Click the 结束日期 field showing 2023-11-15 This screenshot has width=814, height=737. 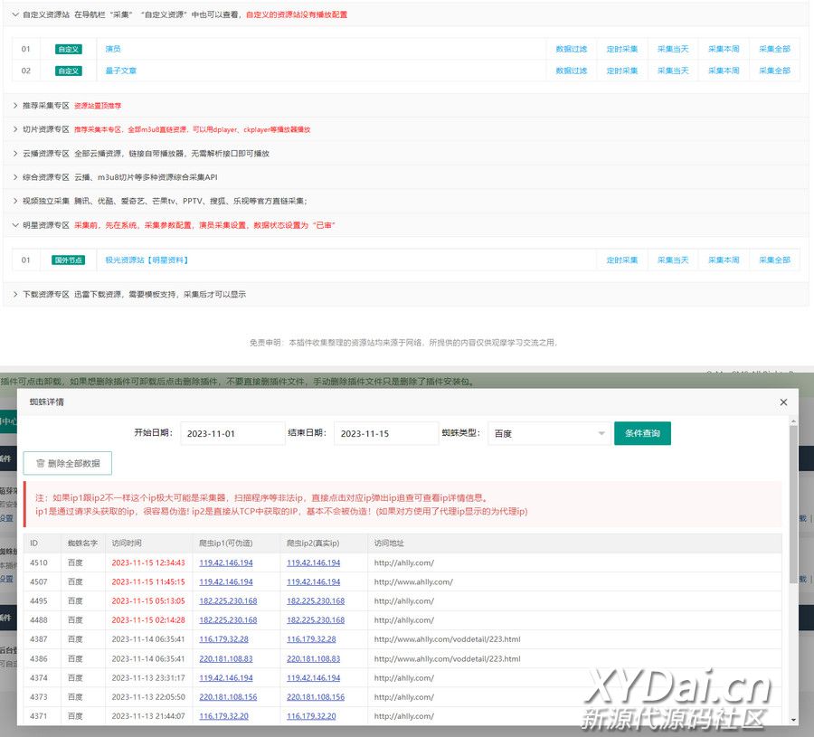point(385,434)
